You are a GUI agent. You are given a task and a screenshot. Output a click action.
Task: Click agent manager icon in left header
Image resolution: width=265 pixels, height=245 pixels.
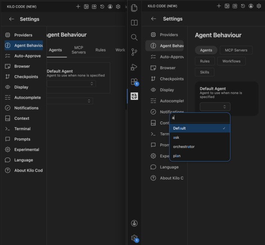tap(86, 6)
